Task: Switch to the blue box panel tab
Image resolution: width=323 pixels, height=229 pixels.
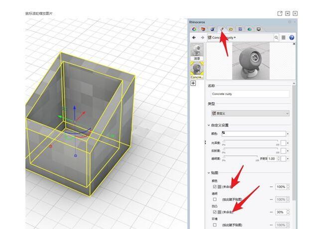Action: 240,29
